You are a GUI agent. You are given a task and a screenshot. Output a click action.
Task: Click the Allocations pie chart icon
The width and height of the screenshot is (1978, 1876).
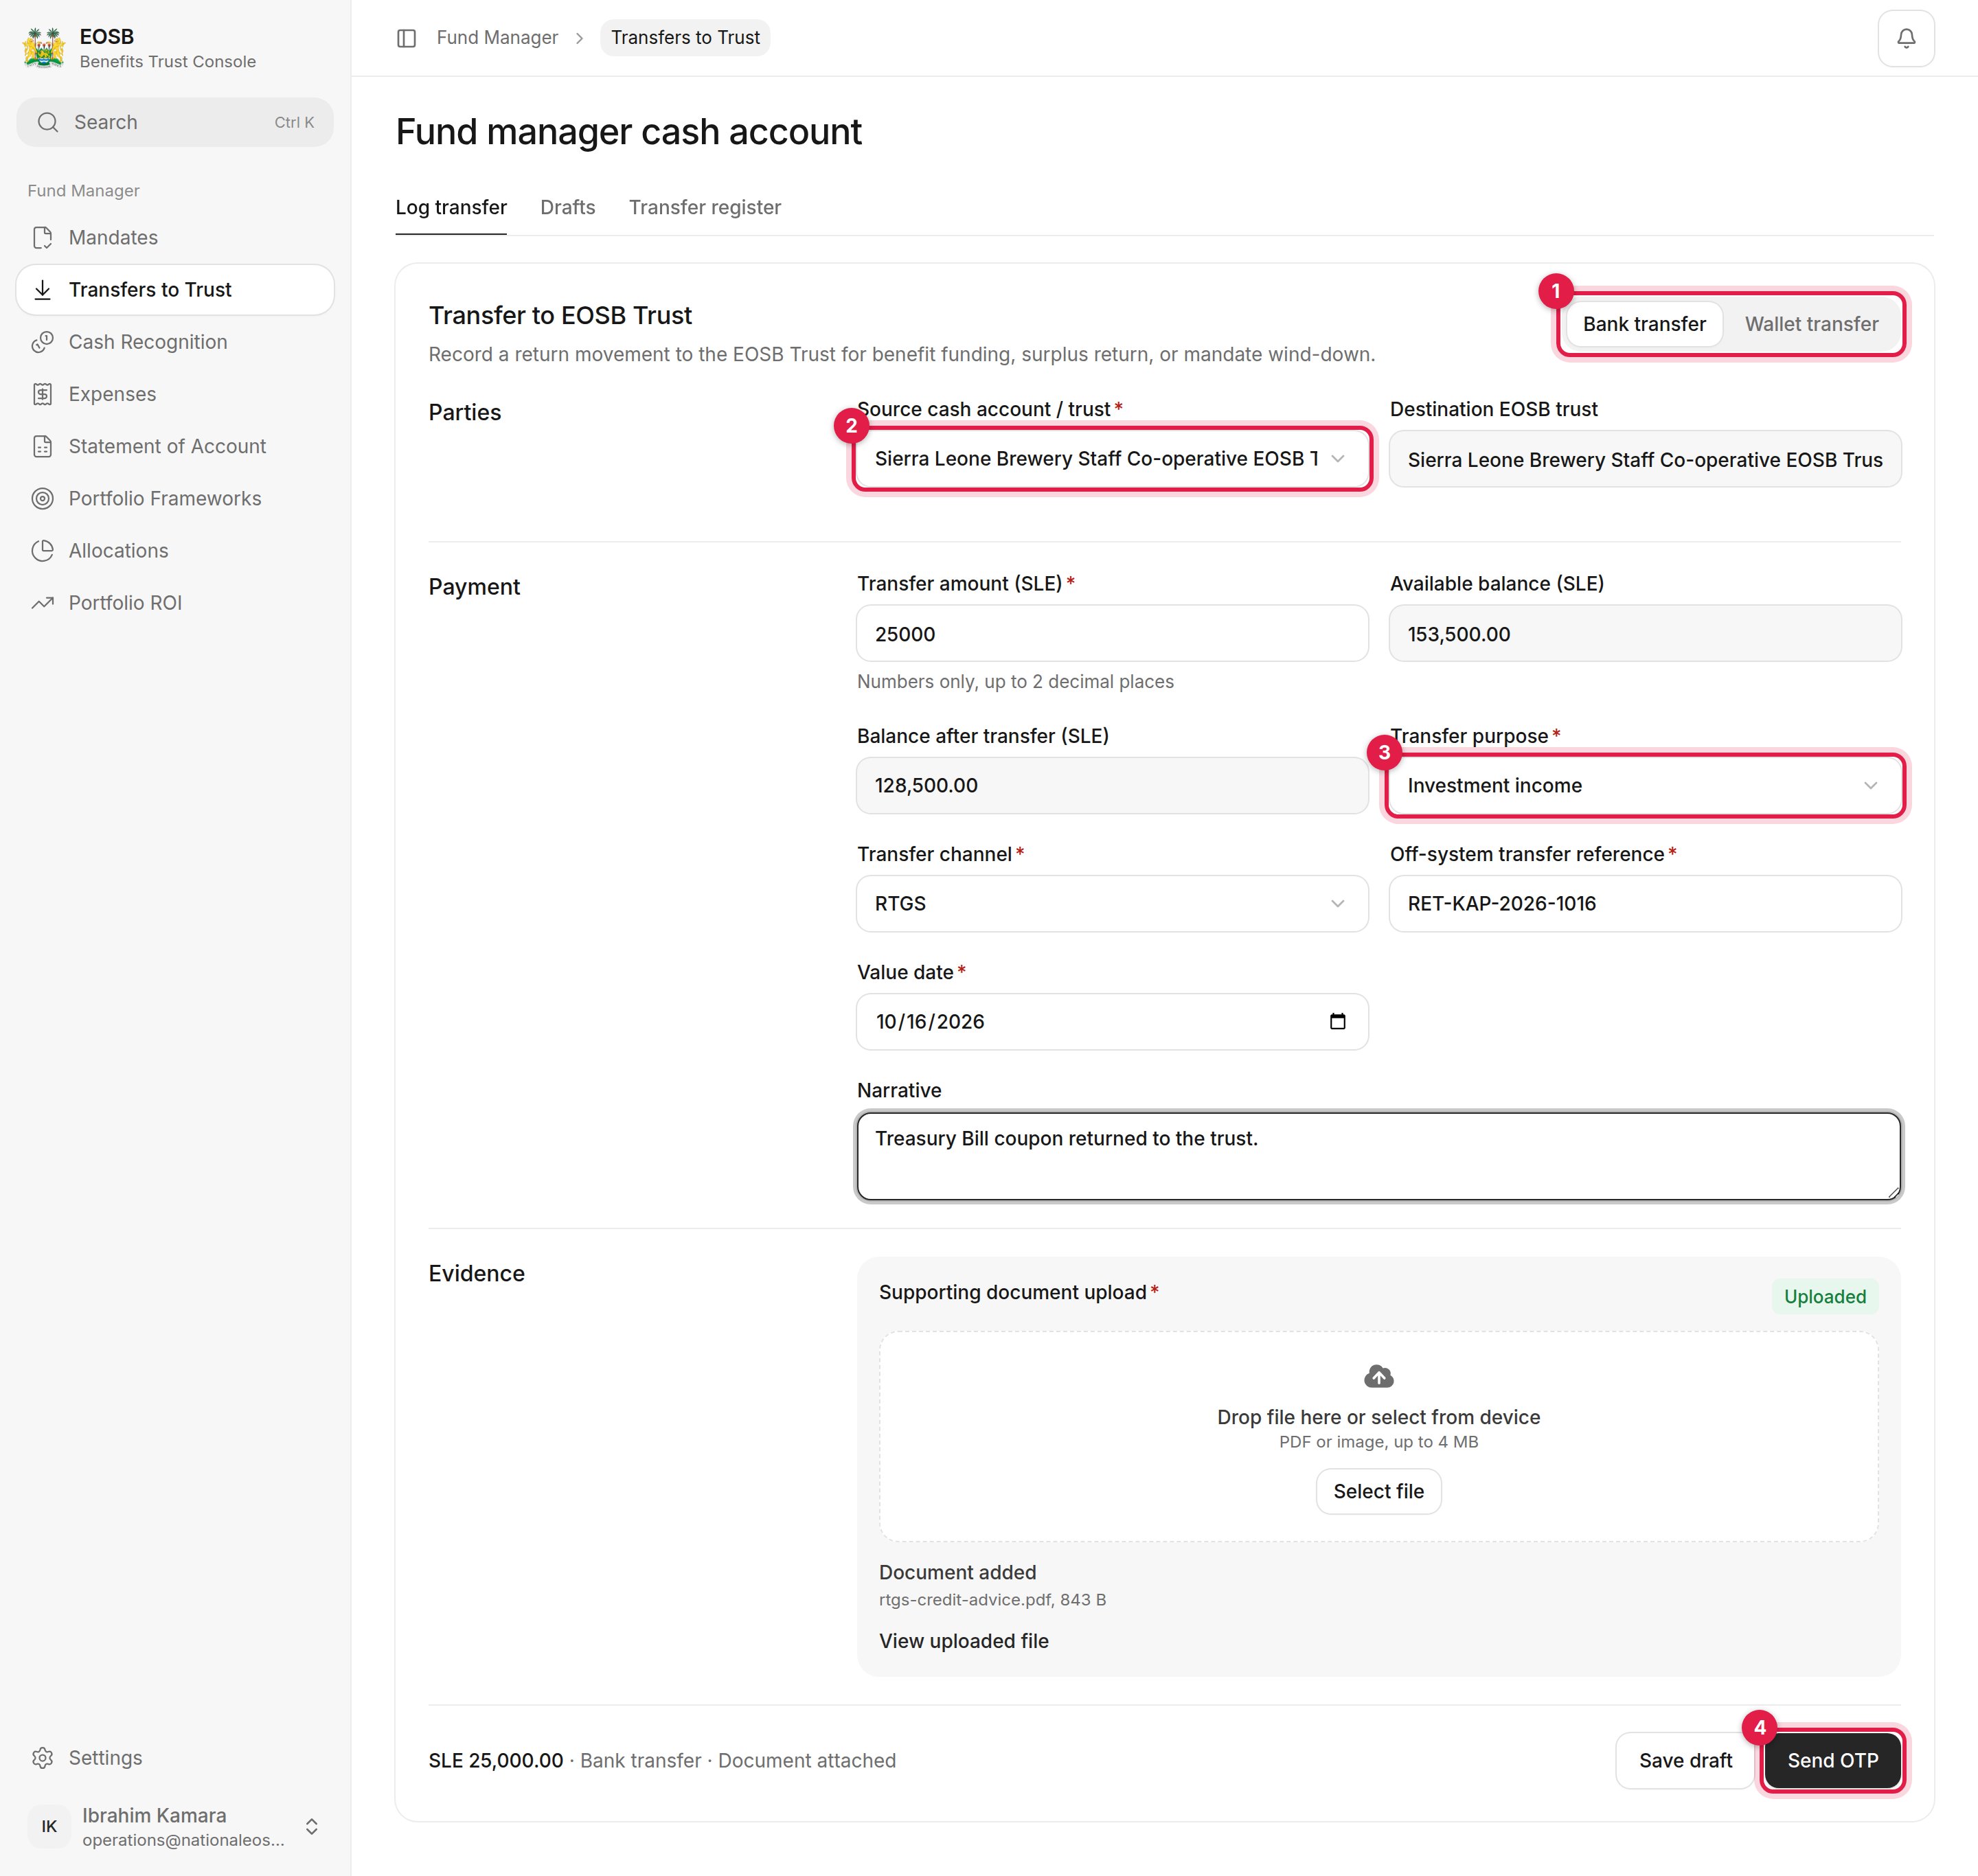tap(42, 550)
